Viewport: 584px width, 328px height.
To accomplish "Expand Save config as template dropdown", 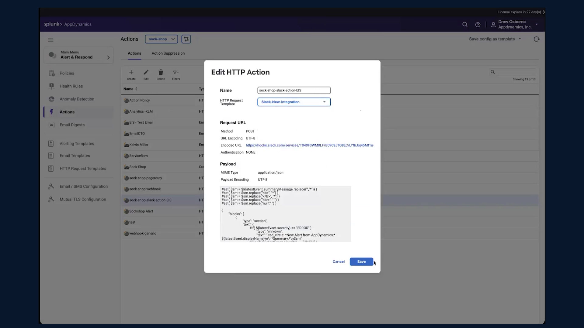I will 495,39.
